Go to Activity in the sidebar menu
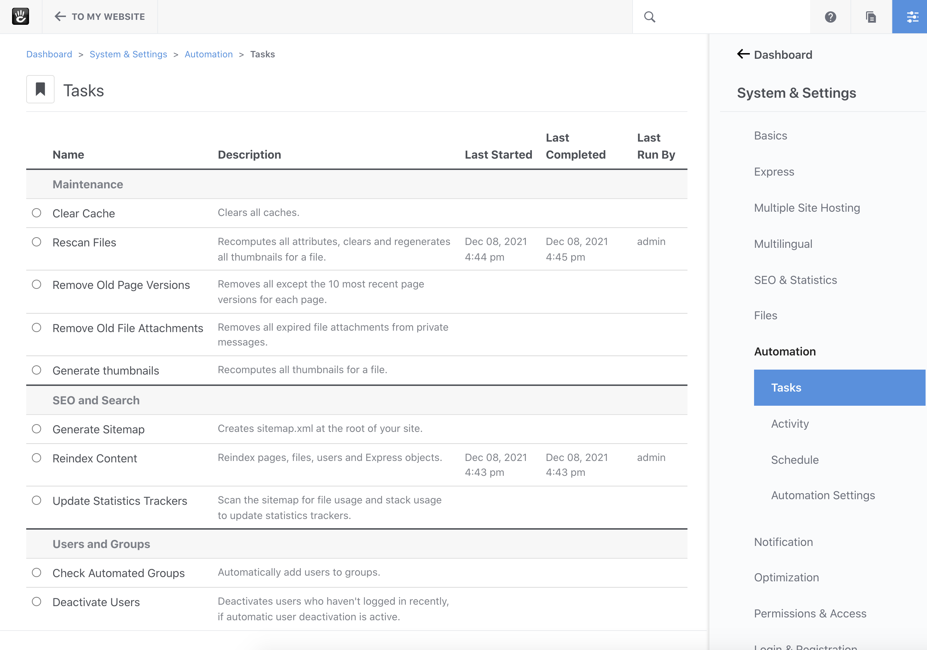 coord(790,424)
